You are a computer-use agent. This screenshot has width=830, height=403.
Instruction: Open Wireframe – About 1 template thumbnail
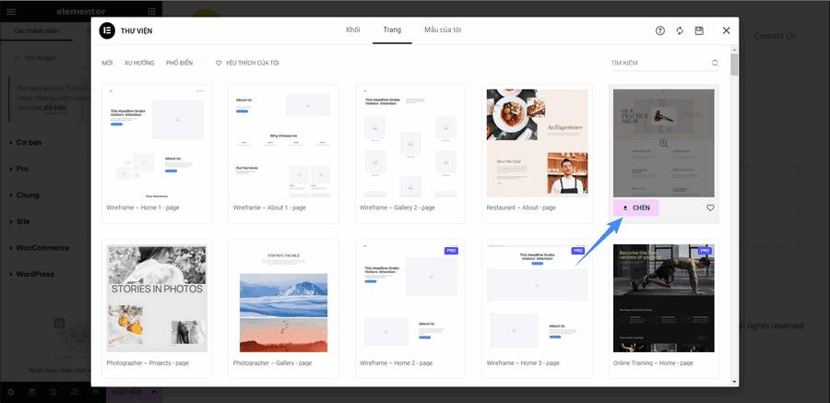pos(283,143)
